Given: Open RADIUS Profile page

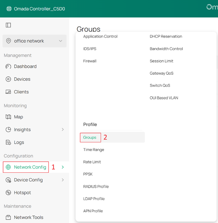Looking at the screenshot, I should click(96, 187).
